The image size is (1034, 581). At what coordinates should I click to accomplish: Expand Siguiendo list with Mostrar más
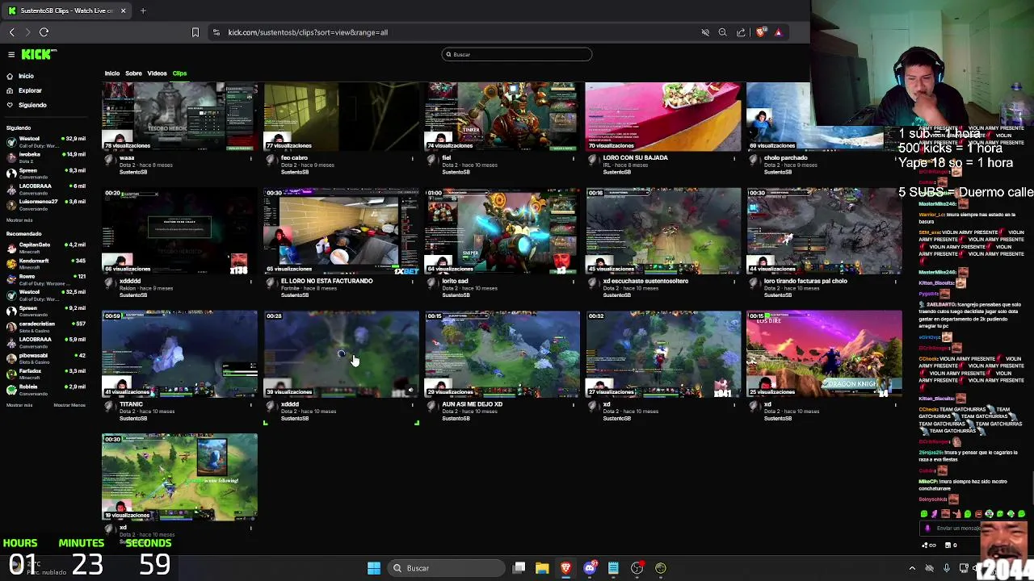(x=19, y=220)
